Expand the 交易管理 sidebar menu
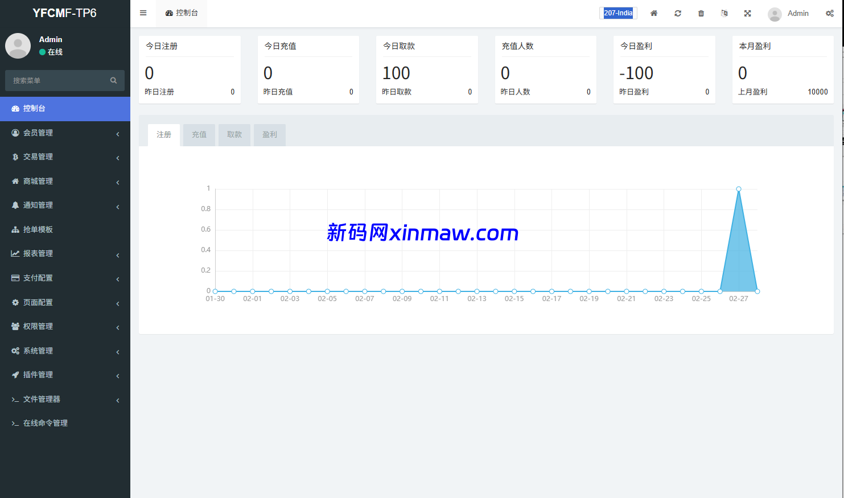Image resolution: width=844 pixels, height=498 pixels. [x=38, y=157]
